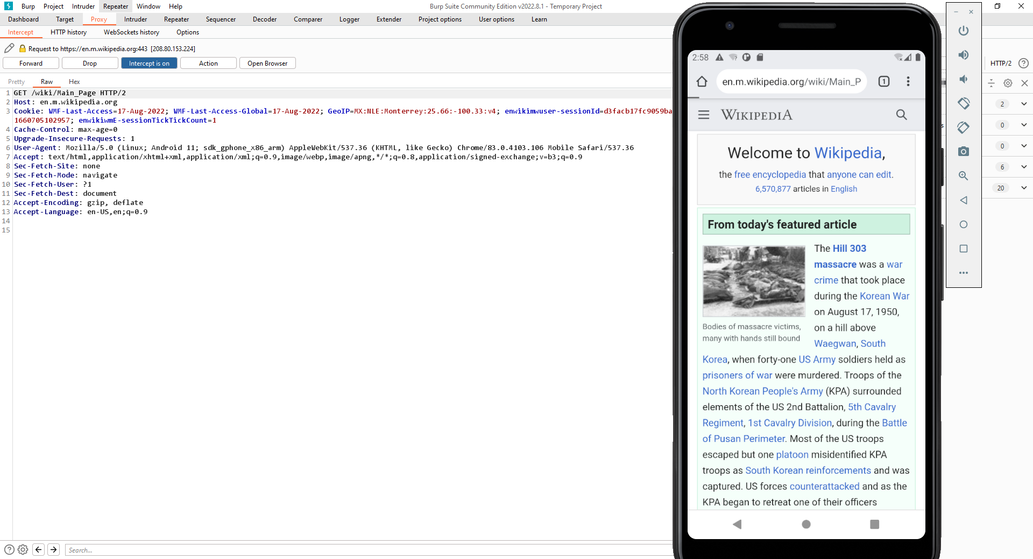Select the Hex view tab
Viewport: 1033px width, 559px height.
[x=74, y=82]
